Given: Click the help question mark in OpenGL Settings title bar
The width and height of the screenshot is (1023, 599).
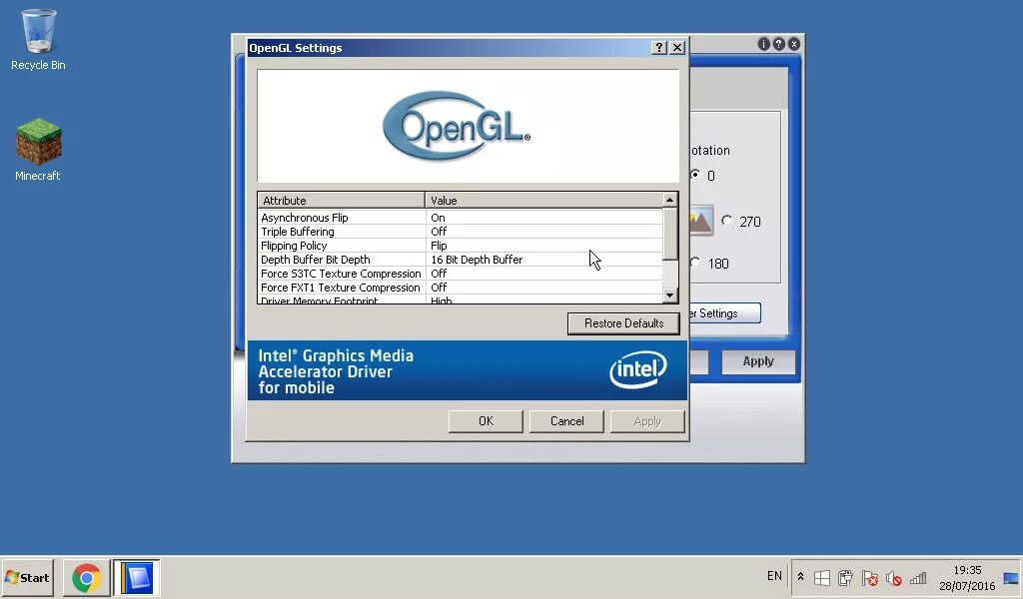Looking at the screenshot, I should click(x=659, y=48).
